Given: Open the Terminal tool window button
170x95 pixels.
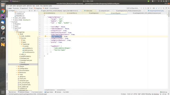Looking at the screenshot, I should pyautogui.click(x=58, y=92).
